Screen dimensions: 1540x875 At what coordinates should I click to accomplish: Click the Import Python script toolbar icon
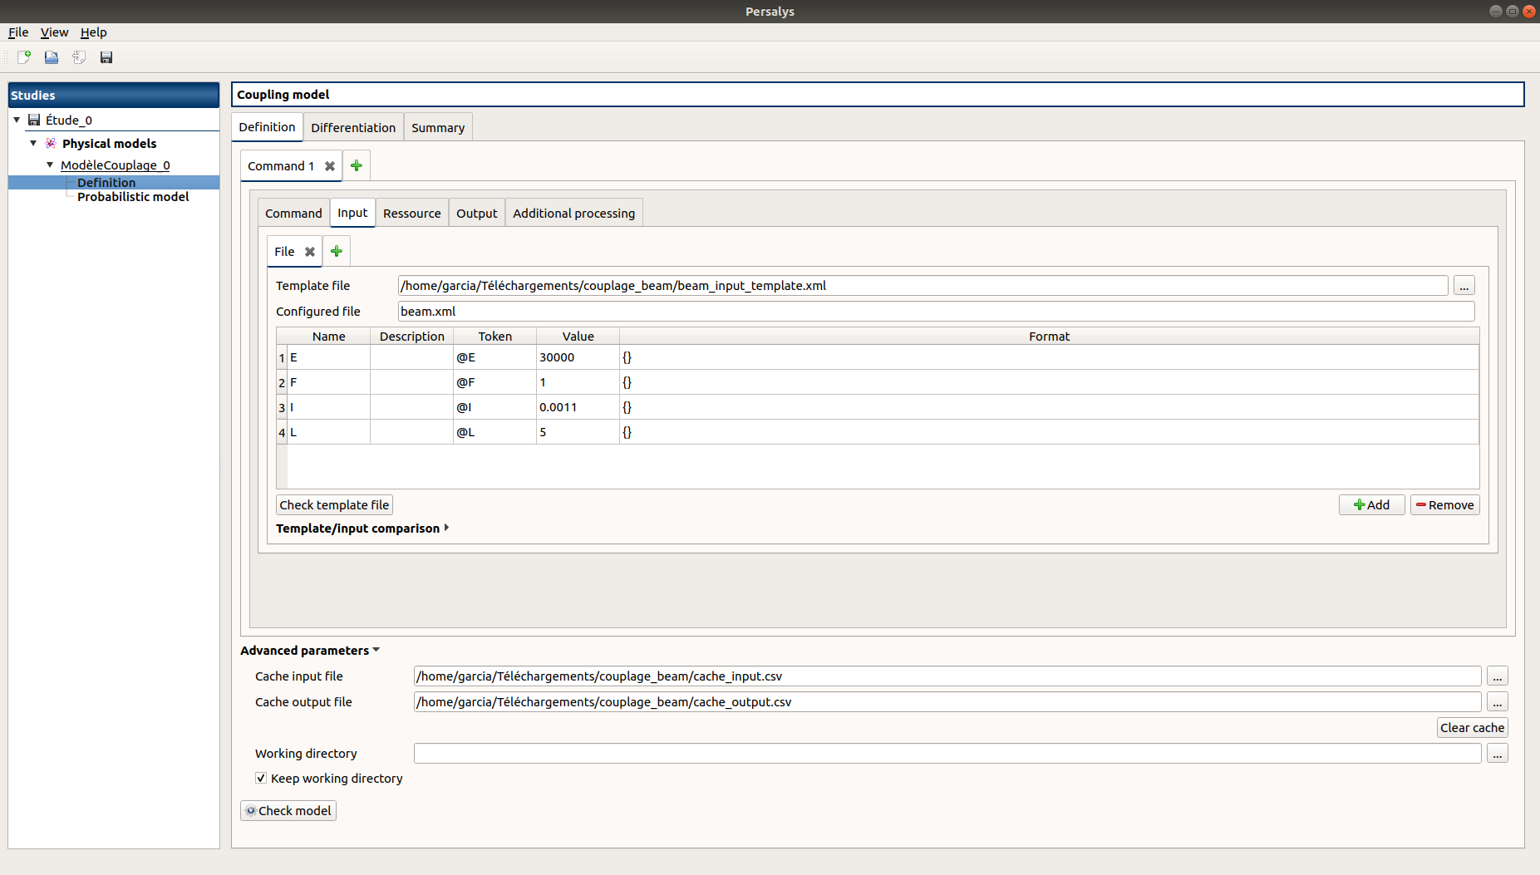79,57
